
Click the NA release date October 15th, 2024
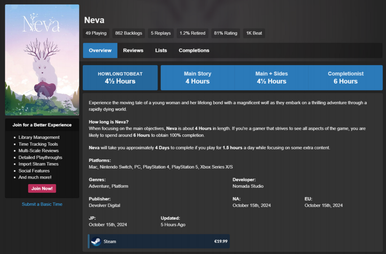pyautogui.click(x=251, y=205)
